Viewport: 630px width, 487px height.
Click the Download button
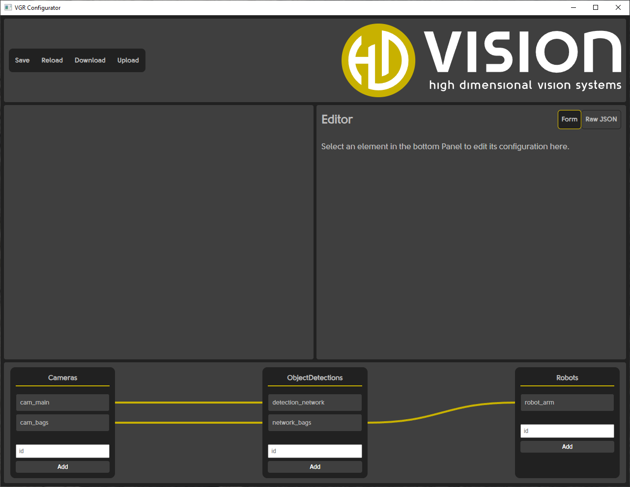pos(90,60)
